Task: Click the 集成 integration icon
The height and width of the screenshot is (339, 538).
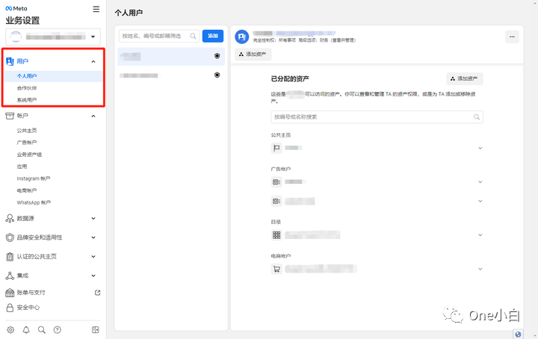Action: click(10, 276)
